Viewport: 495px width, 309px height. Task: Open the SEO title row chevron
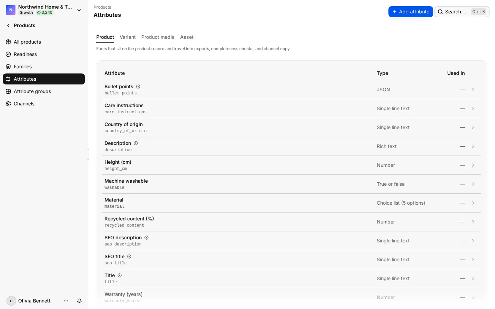click(473, 260)
